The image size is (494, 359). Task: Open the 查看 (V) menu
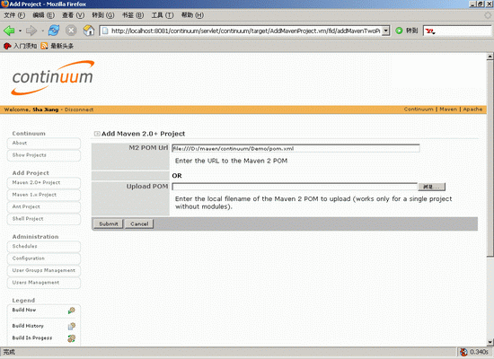tap(73, 15)
